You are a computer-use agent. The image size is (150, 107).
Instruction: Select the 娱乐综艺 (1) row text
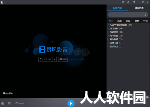tap(115, 46)
